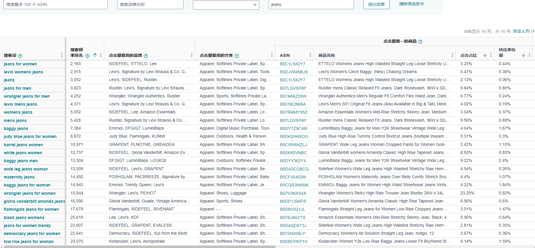This screenshot has height=248, width=535.
Task: Select 'Levi's Women's Cinch Baggy' product name
Action: (368, 72)
